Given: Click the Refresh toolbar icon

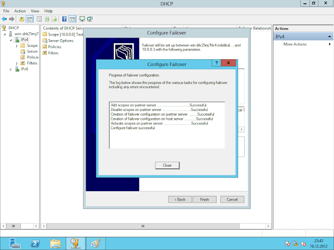Looking at the screenshot, I should [46, 19].
